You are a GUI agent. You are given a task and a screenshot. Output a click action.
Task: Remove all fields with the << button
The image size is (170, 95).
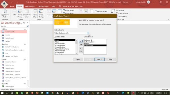point(80,52)
